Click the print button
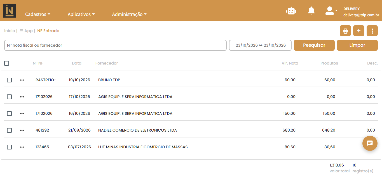 pyautogui.click(x=345, y=31)
